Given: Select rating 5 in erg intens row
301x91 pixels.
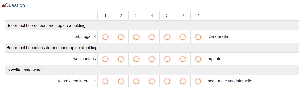Looking at the screenshot, I should coord(167,59).
